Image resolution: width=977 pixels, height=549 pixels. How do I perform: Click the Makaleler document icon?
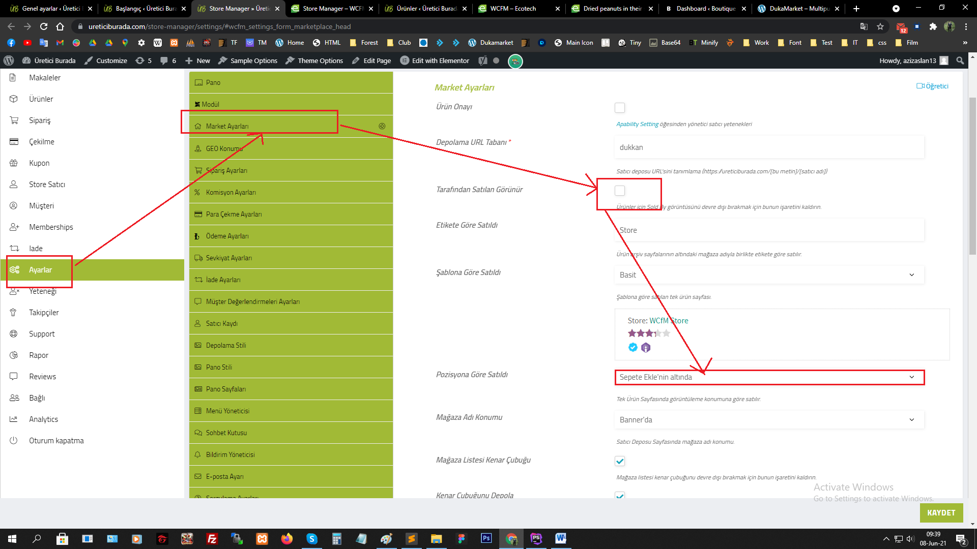tap(13, 78)
